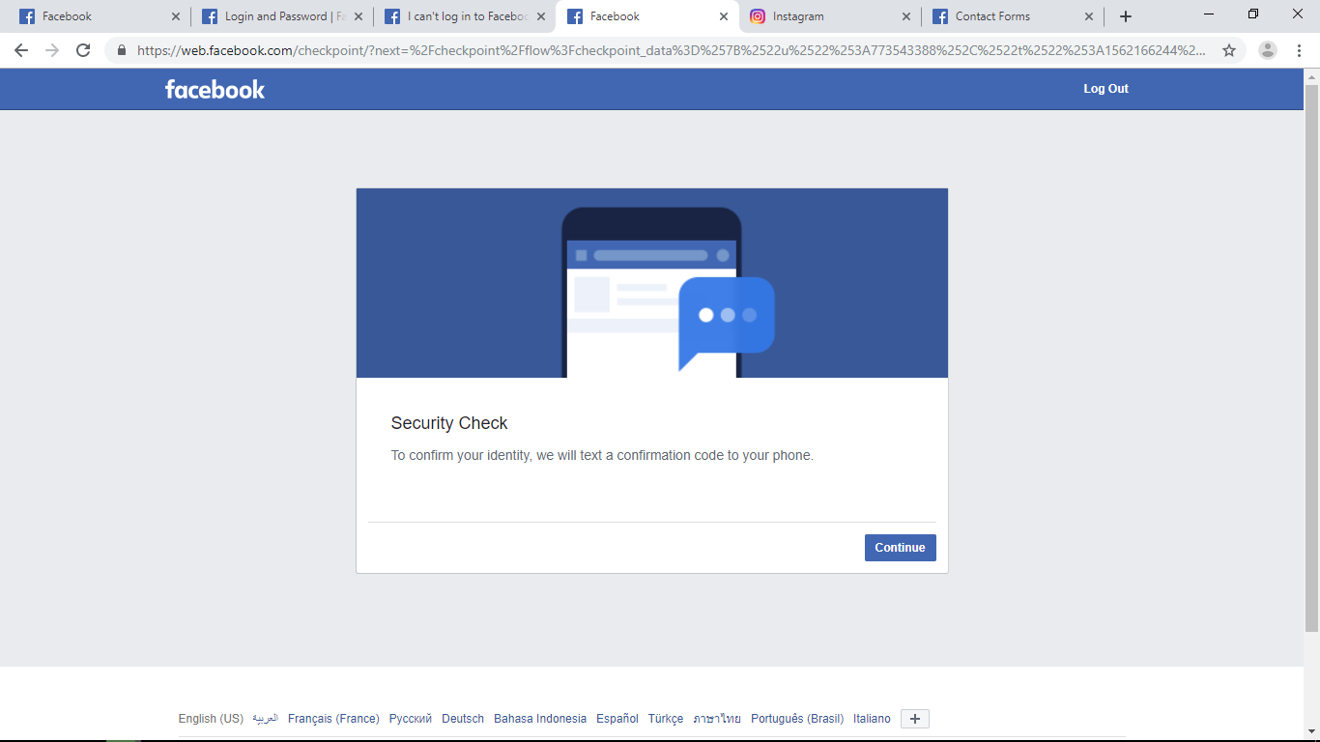
Task: Click the address bar URL field
Action: tap(672, 50)
